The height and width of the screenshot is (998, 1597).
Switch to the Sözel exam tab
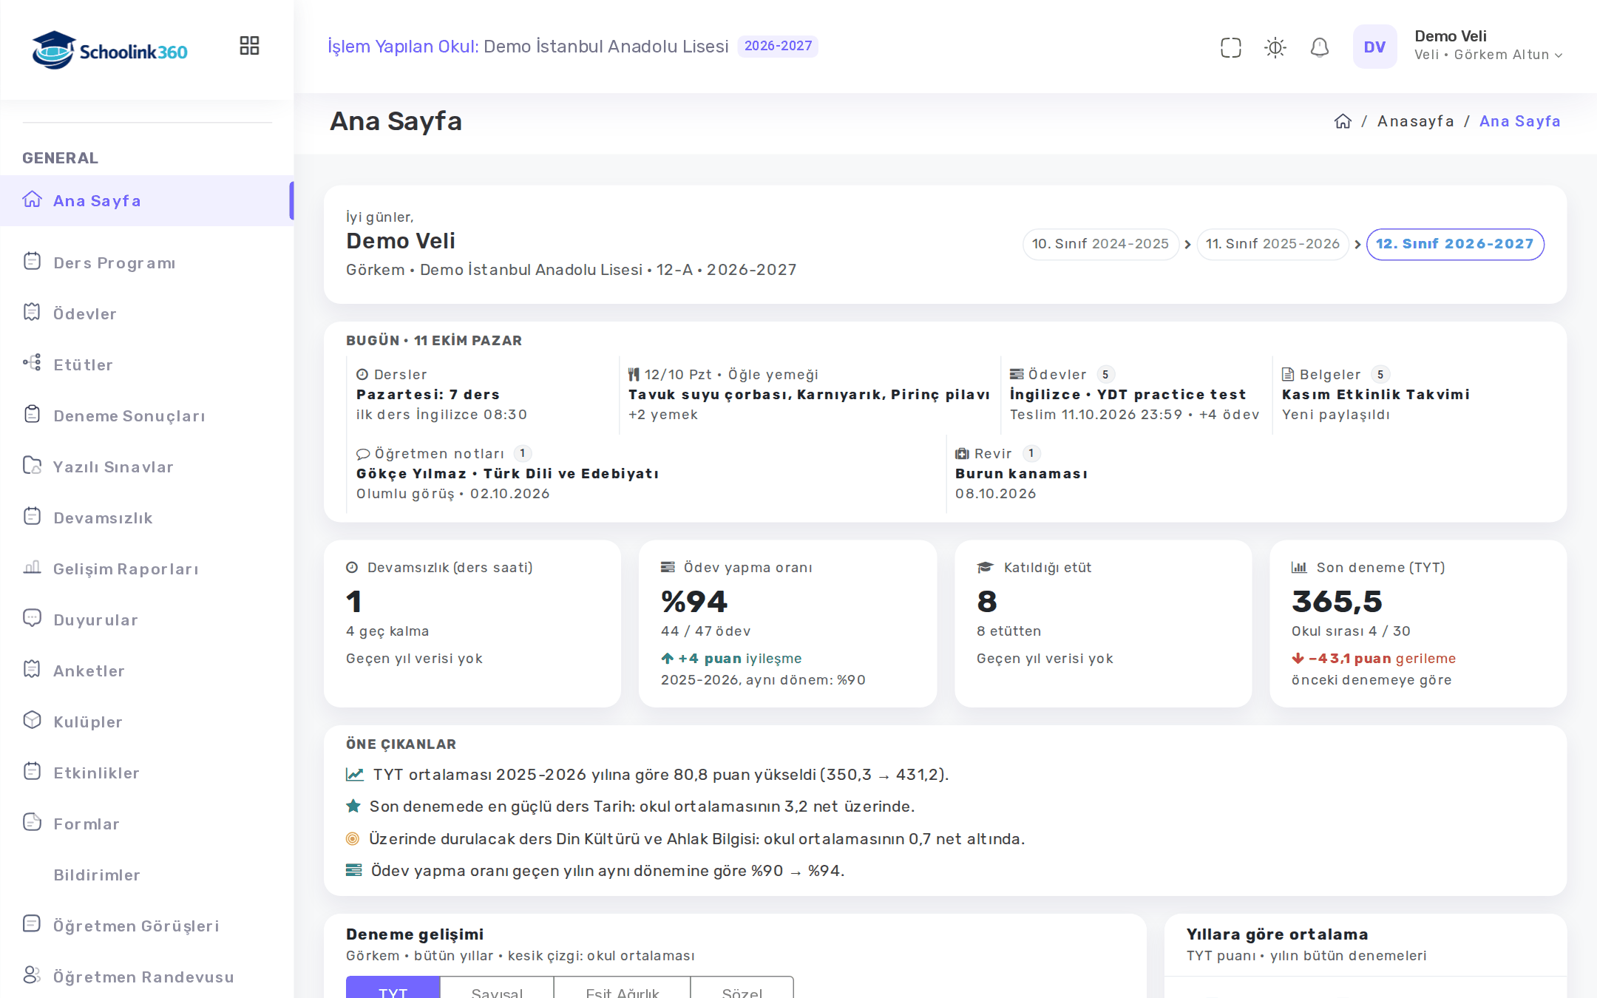tap(742, 988)
